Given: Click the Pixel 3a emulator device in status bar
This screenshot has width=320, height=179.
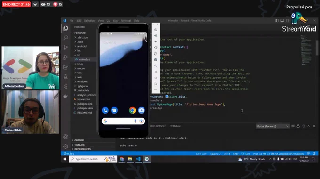Looking at the screenshot, I should coord(279,154).
